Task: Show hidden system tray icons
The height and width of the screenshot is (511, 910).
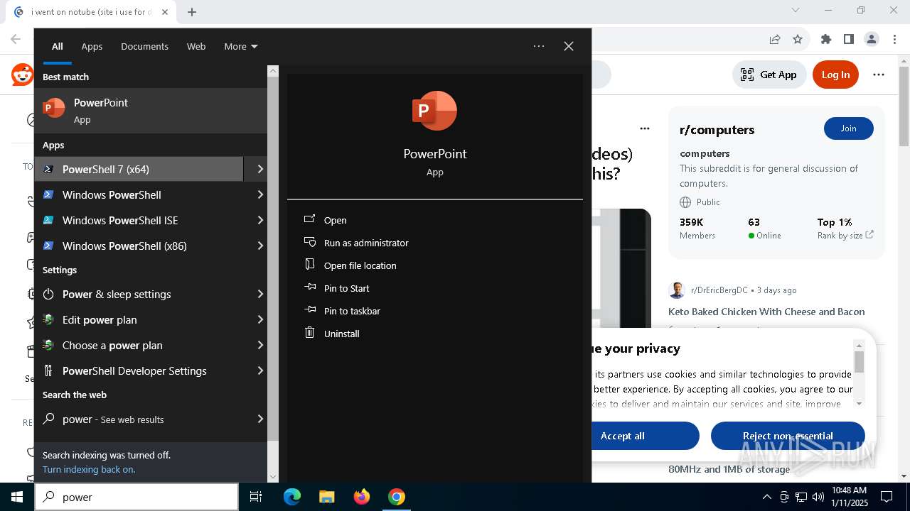Action: pos(766,497)
